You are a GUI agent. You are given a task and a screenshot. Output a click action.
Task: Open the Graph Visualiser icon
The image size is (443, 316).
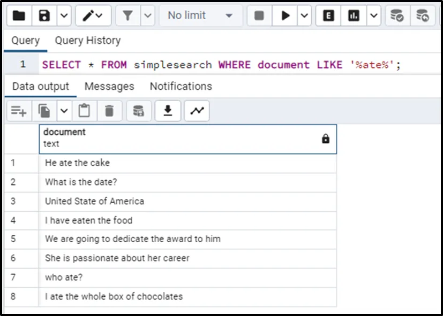point(197,111)
